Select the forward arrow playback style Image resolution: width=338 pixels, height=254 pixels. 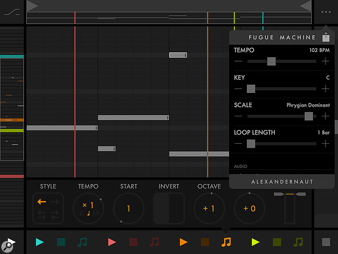[x=55, y=202]
